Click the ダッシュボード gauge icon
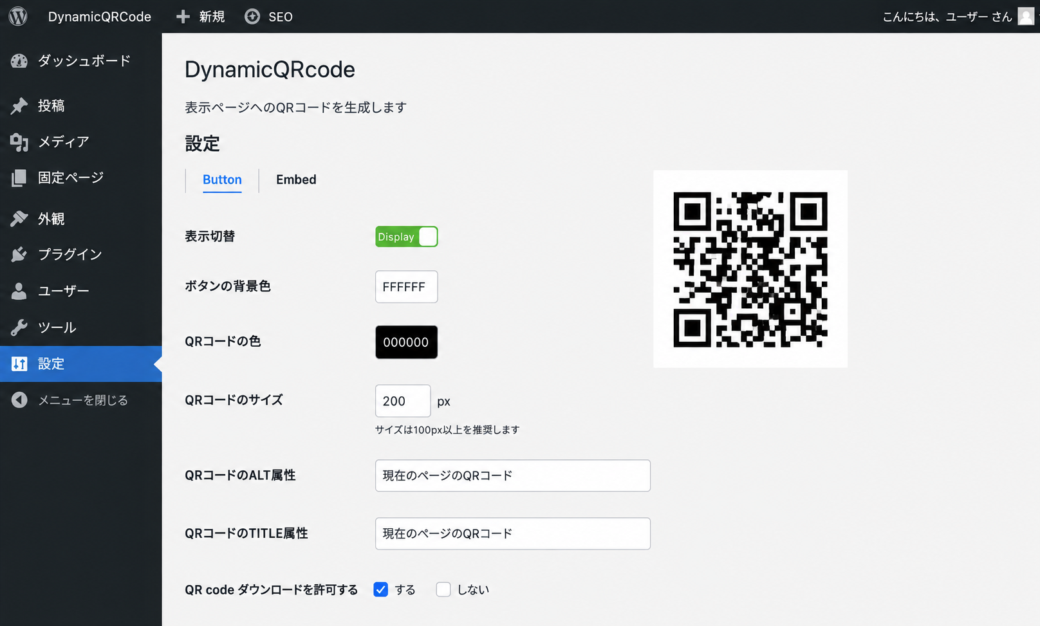 [19, 61]
